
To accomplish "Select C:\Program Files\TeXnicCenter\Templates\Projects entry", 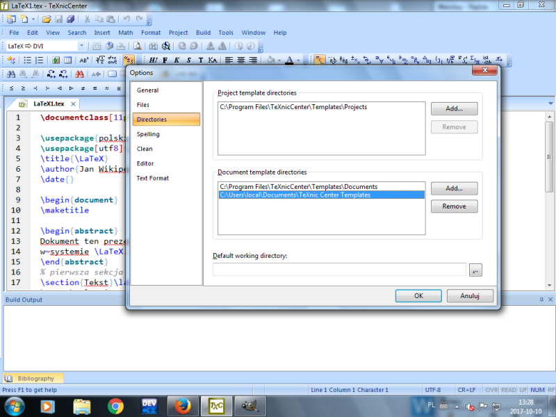I will [x=322, y=107].
